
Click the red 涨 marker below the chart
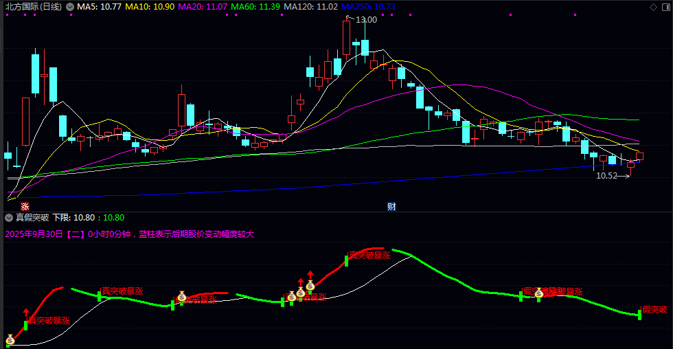pyautogui.click(x=25, y=206)
